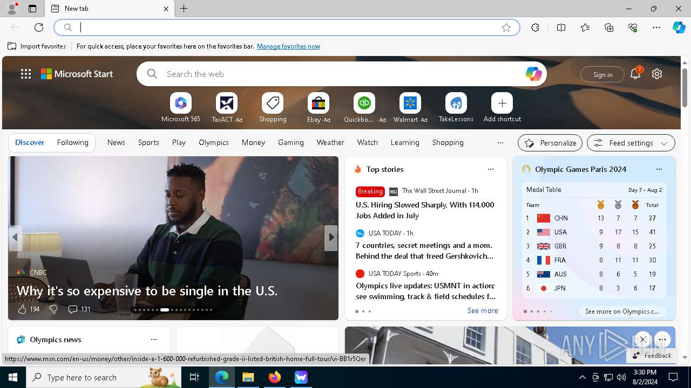
Task: Open the browser Extensions icon
Action: [535, 27]
